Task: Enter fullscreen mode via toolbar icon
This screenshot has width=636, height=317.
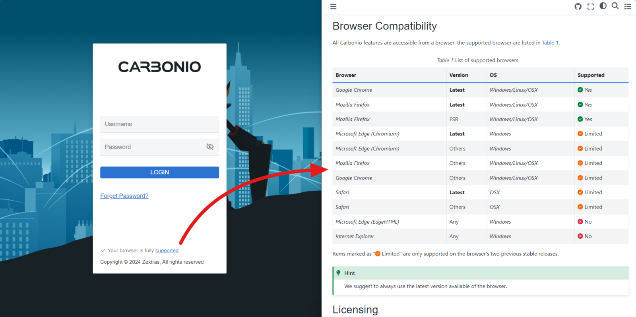Action: [590, 6]
